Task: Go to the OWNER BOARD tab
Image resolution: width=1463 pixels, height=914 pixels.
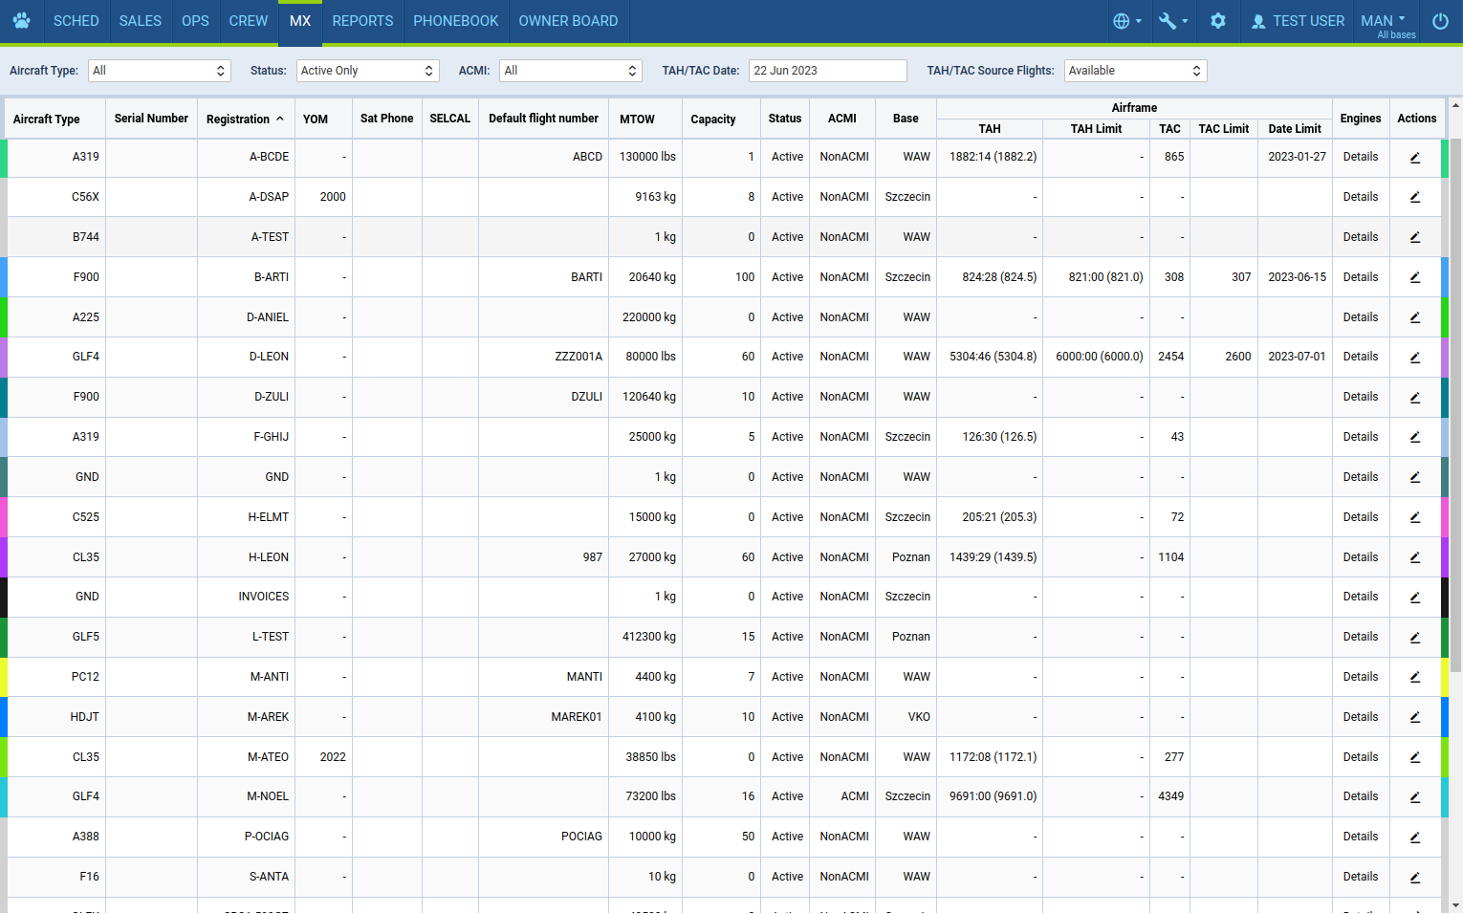Action: (568, 21)
